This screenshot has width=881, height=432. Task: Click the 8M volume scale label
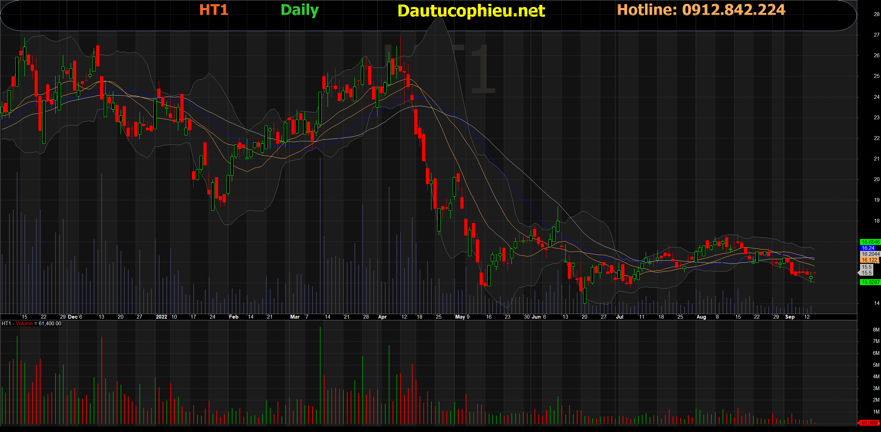pos(876,330)
